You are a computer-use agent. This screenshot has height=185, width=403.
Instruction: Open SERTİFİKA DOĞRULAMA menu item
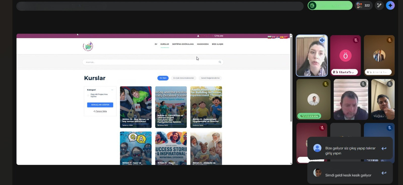(x=183, y=44)
